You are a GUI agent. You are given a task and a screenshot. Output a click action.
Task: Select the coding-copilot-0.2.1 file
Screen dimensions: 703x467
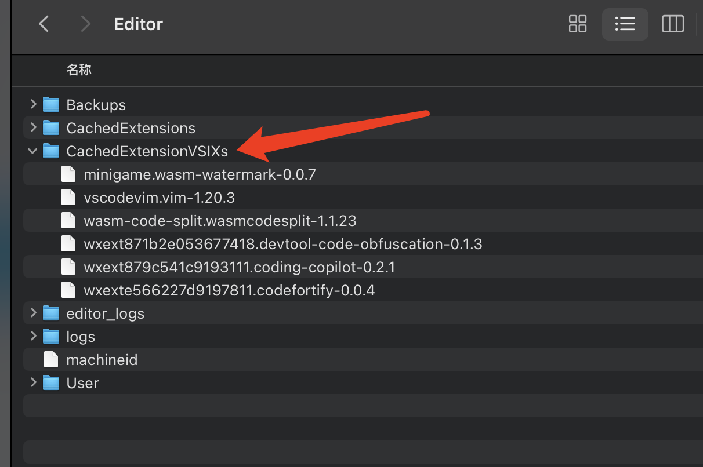tap(239, 267)
